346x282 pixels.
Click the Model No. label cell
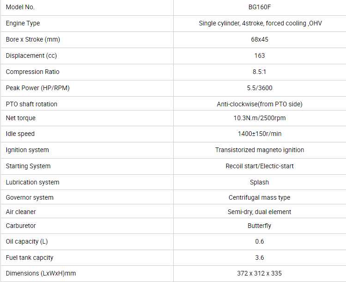[20, 7]
